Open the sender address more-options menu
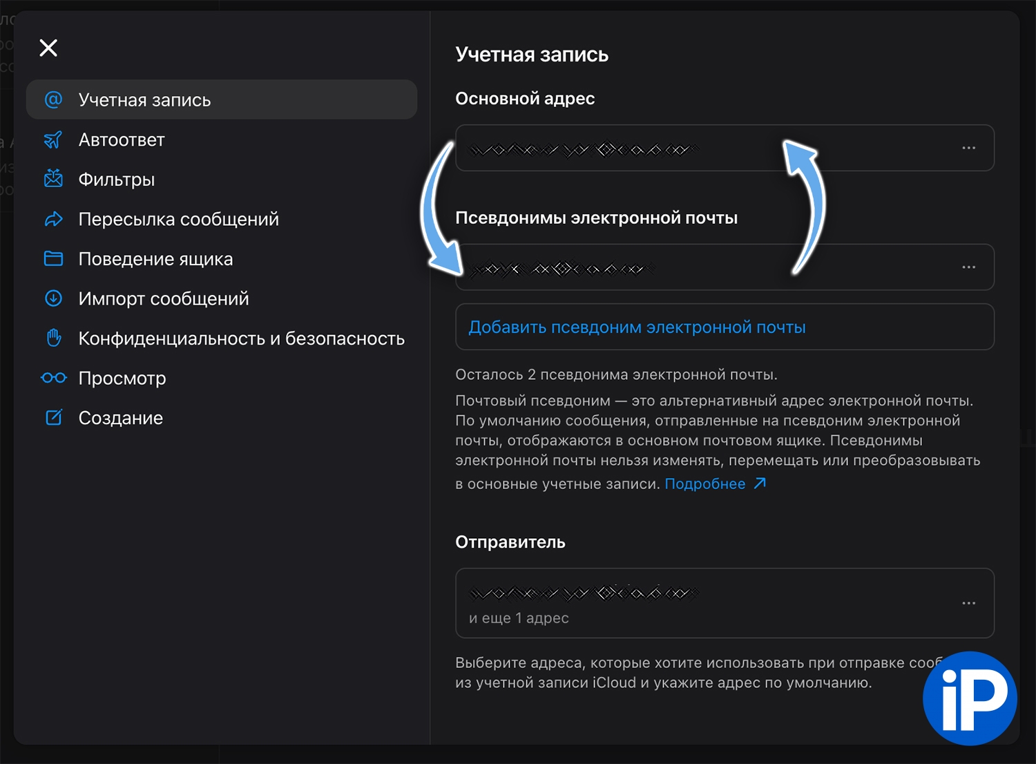This screenshot has height=764, width=1036. click(x=968, y=603)
